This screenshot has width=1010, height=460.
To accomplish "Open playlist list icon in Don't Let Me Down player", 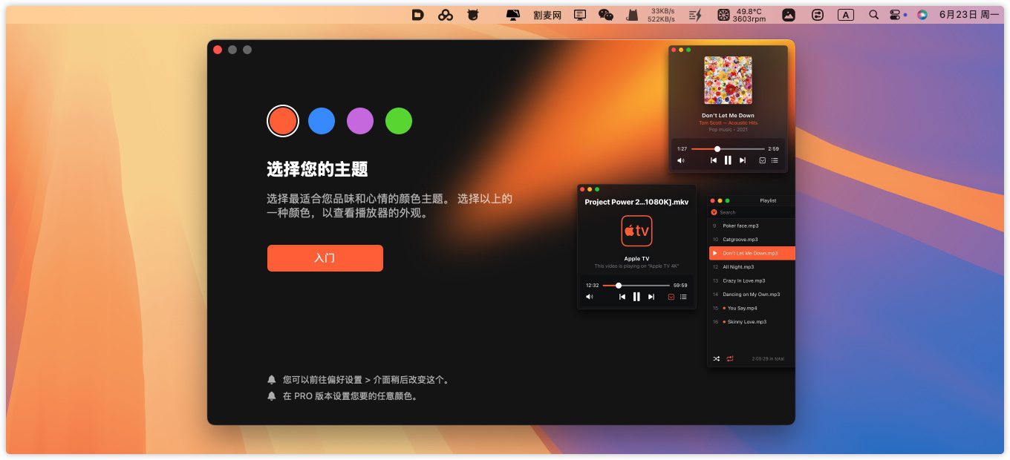I will 775,160.
